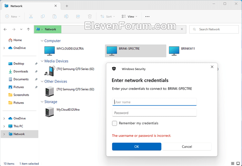Viewport: 242px width, 166px height.
Task: Collapse the Storage group
Action: pos(42,102)
